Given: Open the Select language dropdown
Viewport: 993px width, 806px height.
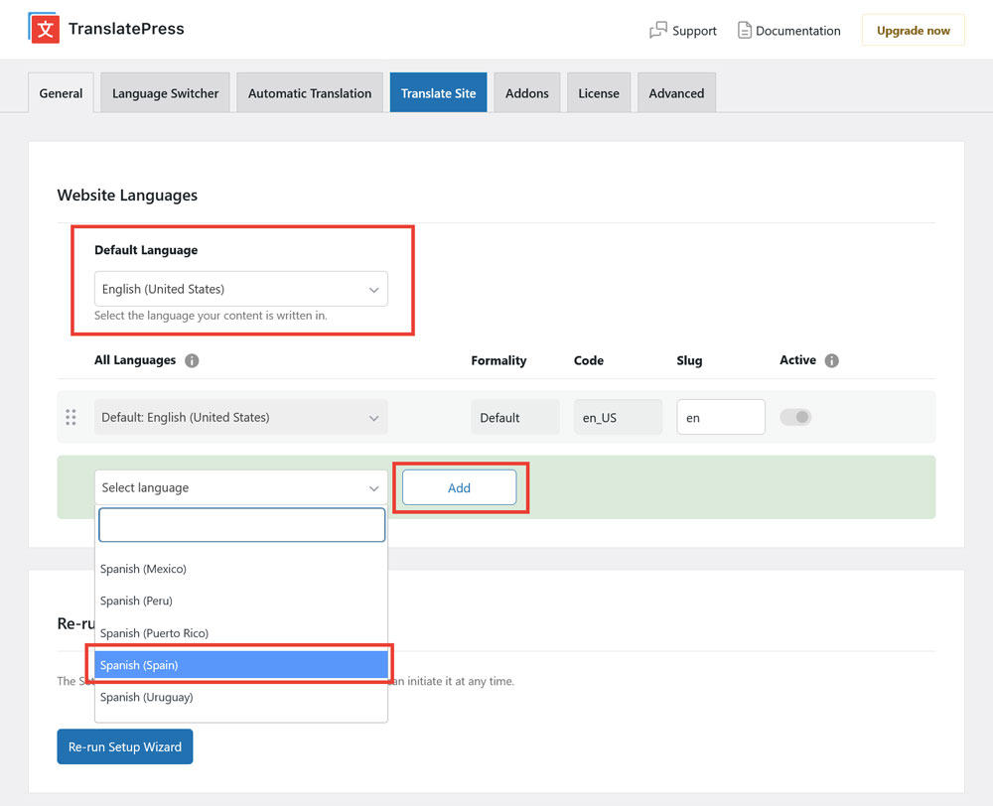Looking at the screenshot, I should [x=240, y=487].
